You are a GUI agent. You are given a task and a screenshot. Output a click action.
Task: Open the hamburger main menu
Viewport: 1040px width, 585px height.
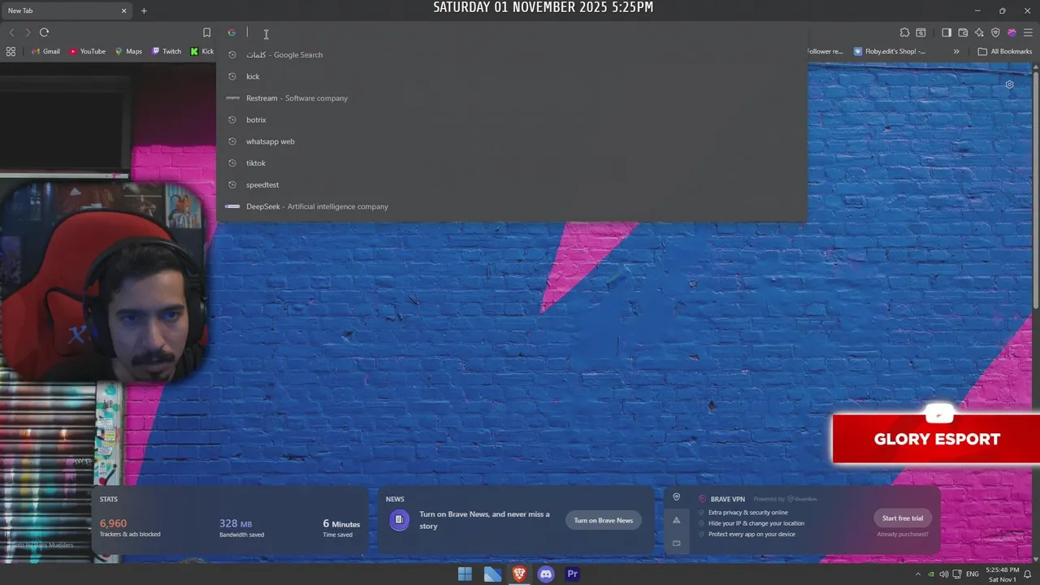tap(1028, 32)
